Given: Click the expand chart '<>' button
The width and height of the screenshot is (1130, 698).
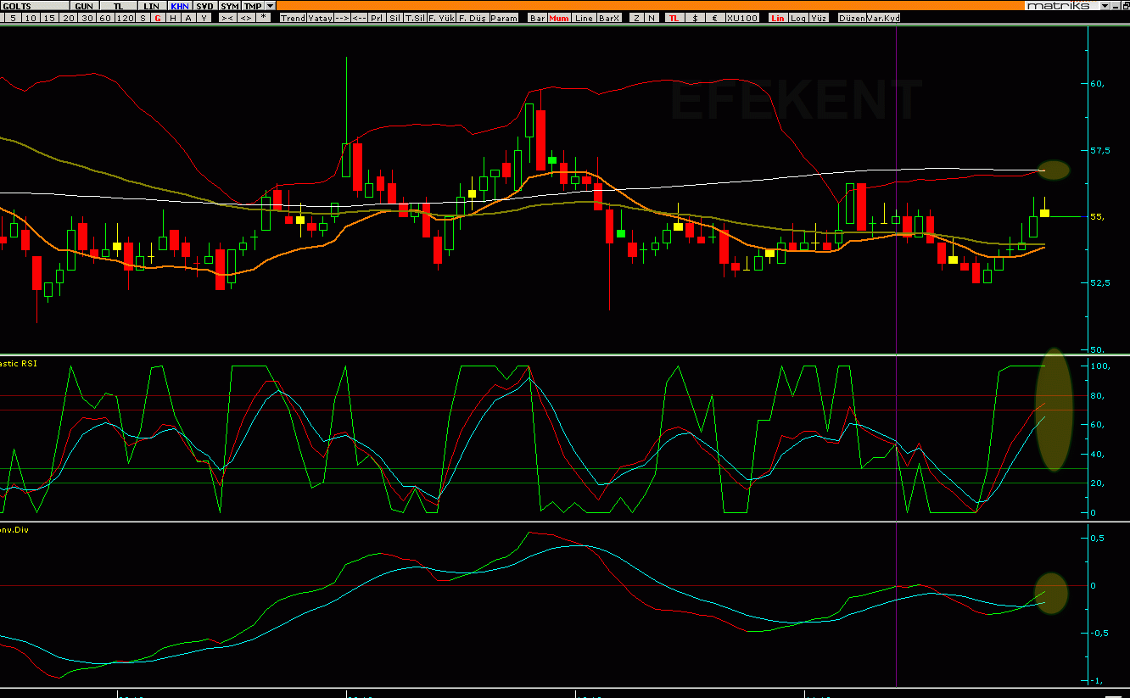Looking at the screenshot, I should (246, 18).
